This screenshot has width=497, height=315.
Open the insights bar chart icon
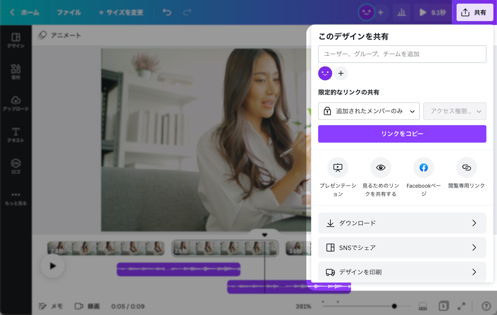401,12
